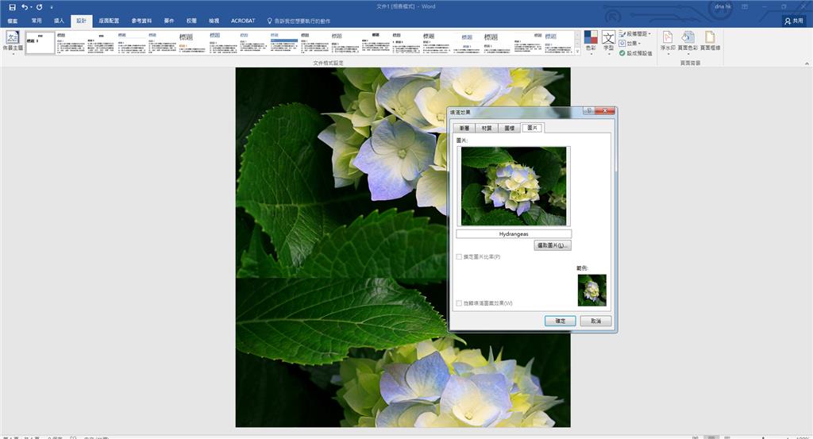This screenshot has height=439, width=813.
Task: Switch to the 版面配置 ribbon tab
Action: (109, 21)
